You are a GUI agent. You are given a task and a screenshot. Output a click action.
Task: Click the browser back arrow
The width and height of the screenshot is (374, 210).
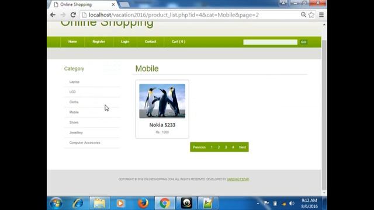[53, 15]
